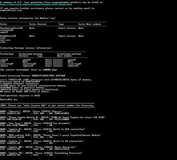Click the 'Suite License Information for Module' heading

coord(28,18)
